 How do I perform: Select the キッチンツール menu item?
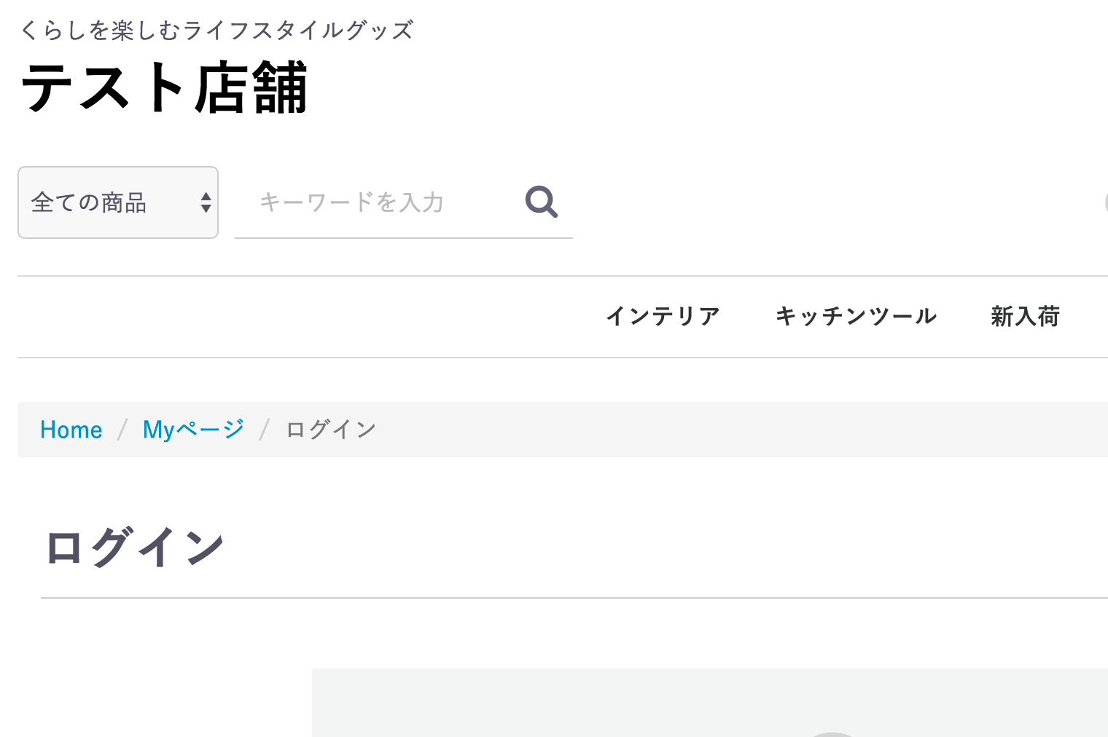coord(856,316)
